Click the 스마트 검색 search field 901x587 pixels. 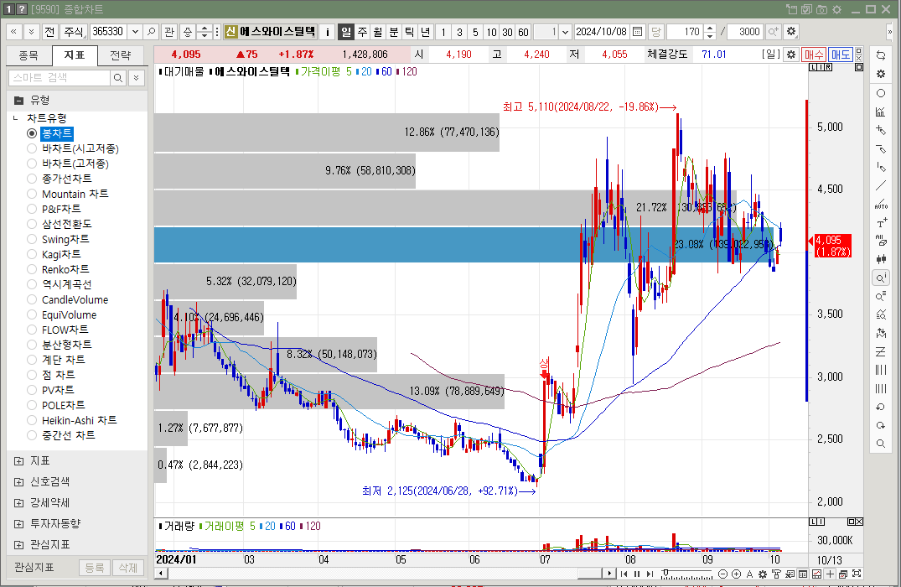(x=60, y=78)
